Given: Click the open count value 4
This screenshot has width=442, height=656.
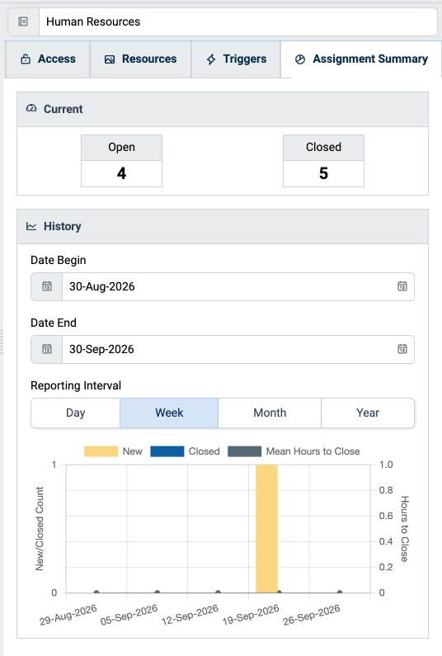Looking at the screenshot, I should click(x=122, y=173).
